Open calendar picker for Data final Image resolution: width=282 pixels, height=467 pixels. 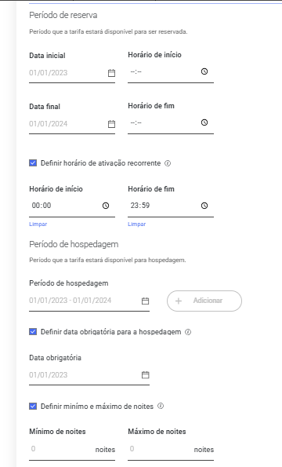(x=111, y=124)
